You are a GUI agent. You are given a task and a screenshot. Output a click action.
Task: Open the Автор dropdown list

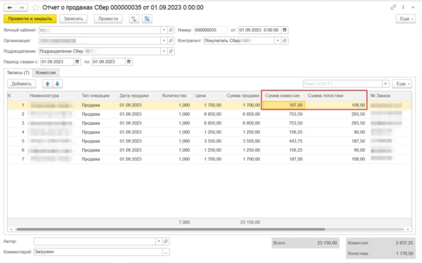coord(159,242)
